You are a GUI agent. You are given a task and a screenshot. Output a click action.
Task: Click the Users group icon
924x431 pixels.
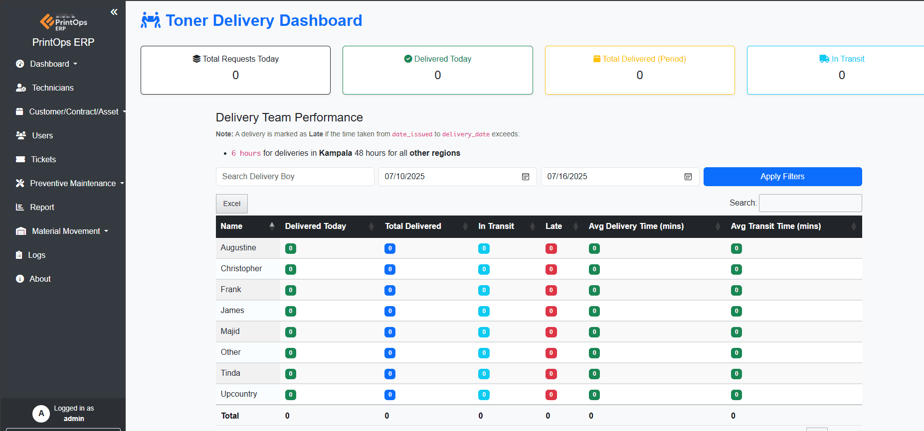click(x=21, y=135)
